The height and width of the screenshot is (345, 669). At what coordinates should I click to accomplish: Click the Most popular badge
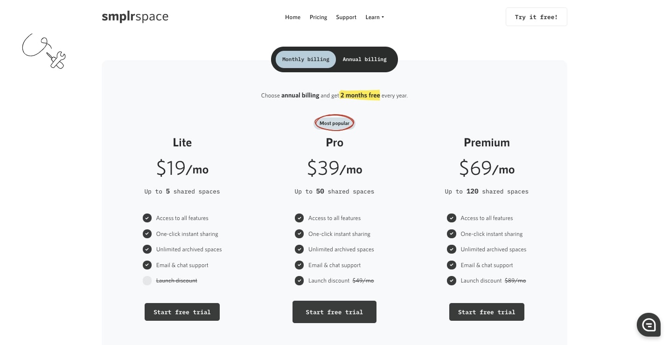coord(334,123)
